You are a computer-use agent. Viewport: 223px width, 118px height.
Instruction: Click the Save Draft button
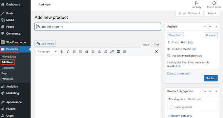(x=175, y=35)
